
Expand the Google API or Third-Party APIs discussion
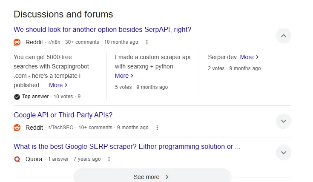tap(284, 121)
